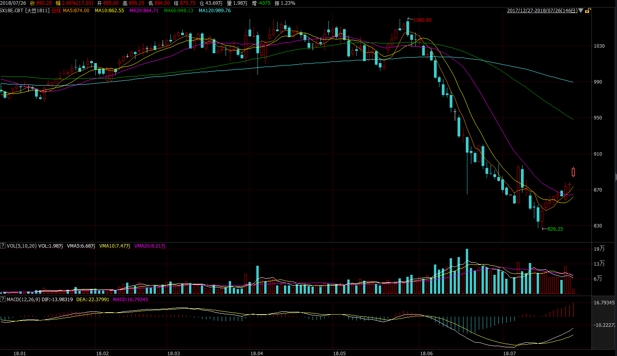Click the closing price 收 893.25

(41, 3)
